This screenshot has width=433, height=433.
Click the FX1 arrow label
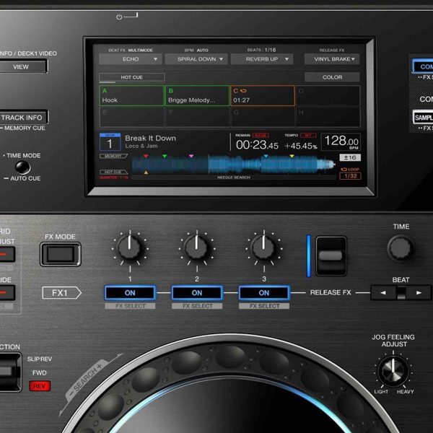[61, 293]
